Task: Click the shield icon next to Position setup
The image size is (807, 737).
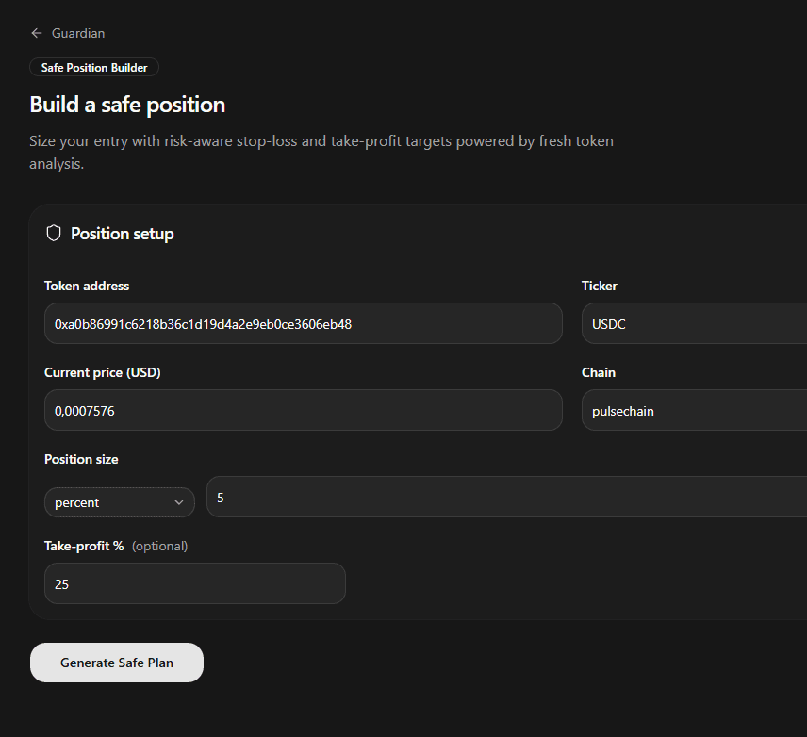Action: 54,234
